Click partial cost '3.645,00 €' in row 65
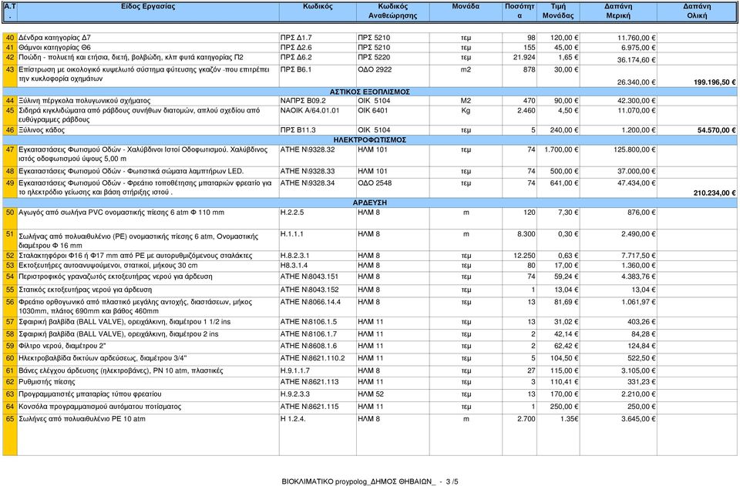Image resolution: width=740 pixels, height=486 pixels. [638, 418]
